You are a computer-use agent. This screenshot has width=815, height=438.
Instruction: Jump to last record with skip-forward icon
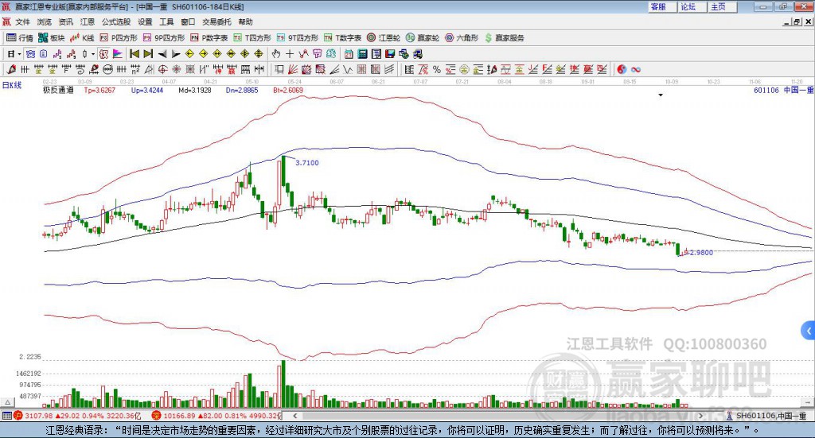pyautogui.click(x=148, y=54)
